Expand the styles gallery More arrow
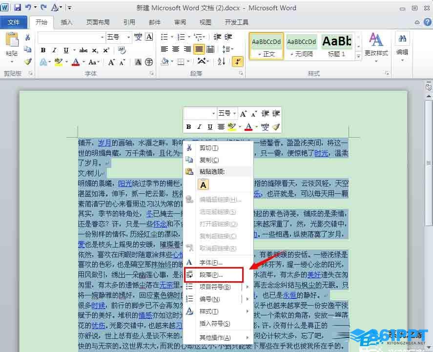This screenshot has width=433, height=352. pyautogui.click(x=358, y=56)
